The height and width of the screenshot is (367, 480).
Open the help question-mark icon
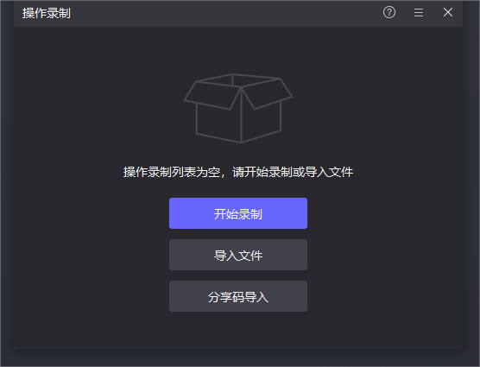[389, 13]
